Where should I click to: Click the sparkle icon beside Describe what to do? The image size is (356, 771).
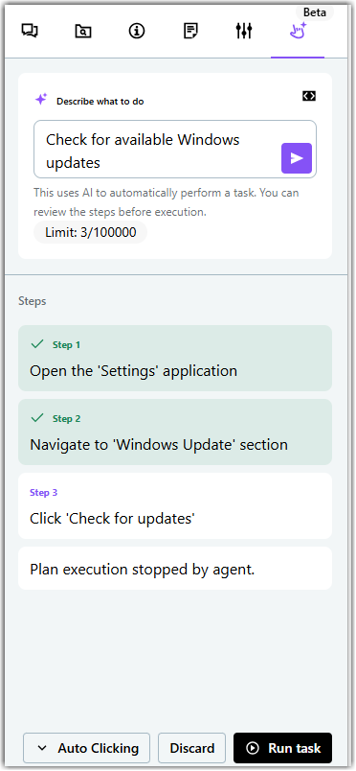pyautogui.click(x=41, y=100)
